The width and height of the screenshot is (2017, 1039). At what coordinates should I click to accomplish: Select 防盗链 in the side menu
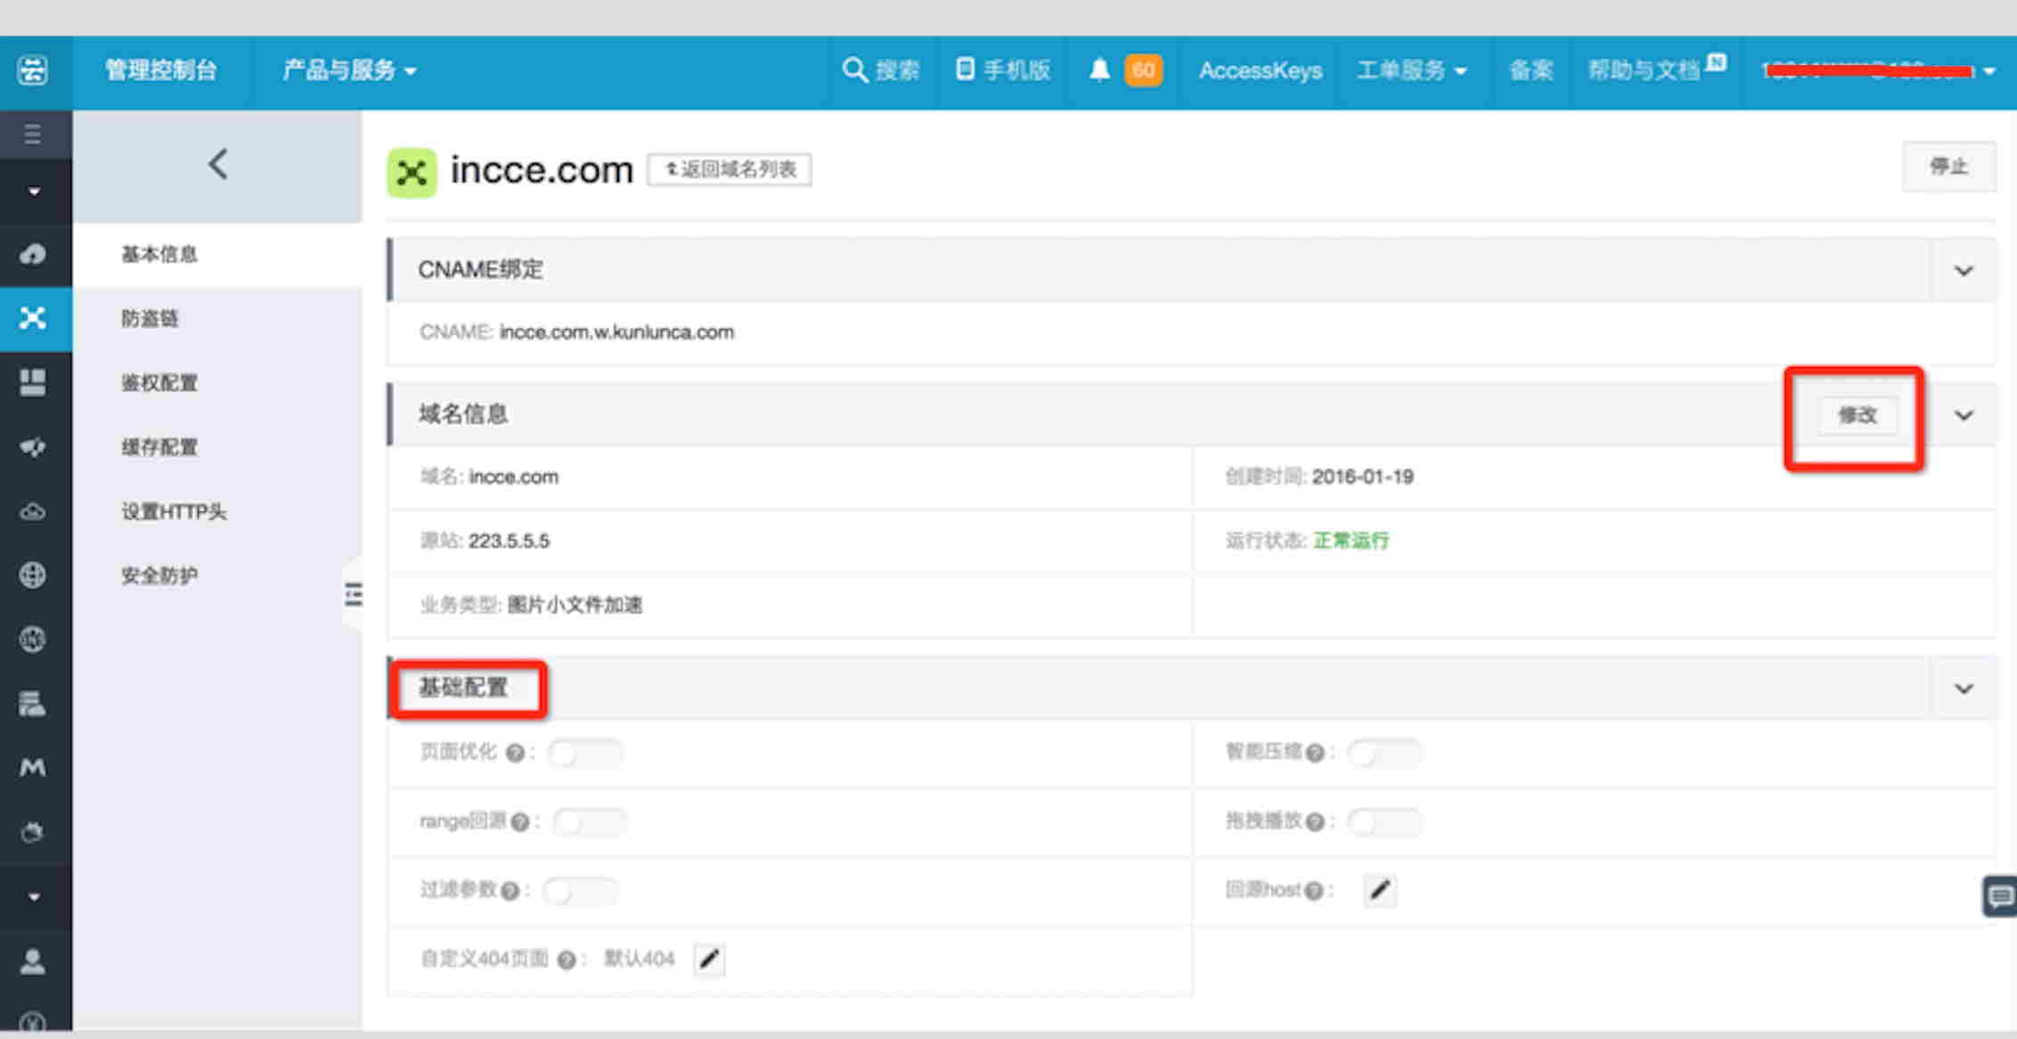pos(151,319)
